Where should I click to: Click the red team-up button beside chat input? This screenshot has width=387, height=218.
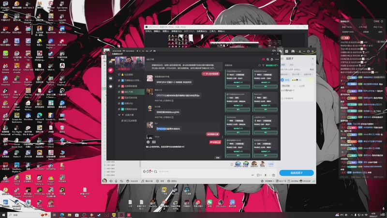215,142
